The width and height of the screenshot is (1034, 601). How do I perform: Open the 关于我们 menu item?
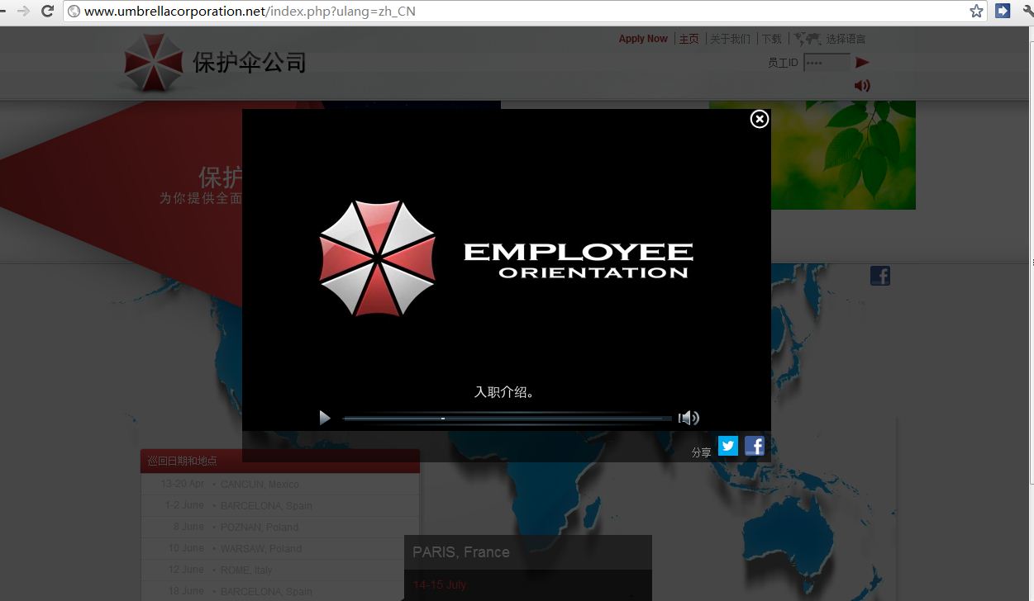click(x=730, y=39)
